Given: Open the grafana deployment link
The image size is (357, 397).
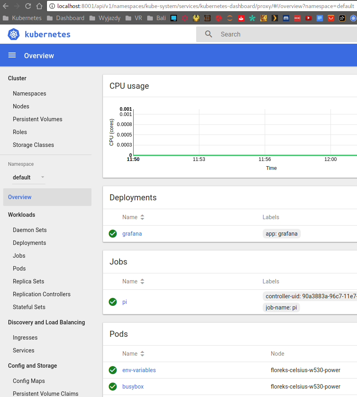Looking at the screenshot, I should [x=132, y=234].
